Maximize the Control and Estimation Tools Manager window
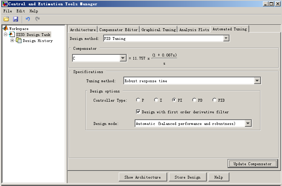The width and height of the screenshot is (282, 186). pos(271,4)
